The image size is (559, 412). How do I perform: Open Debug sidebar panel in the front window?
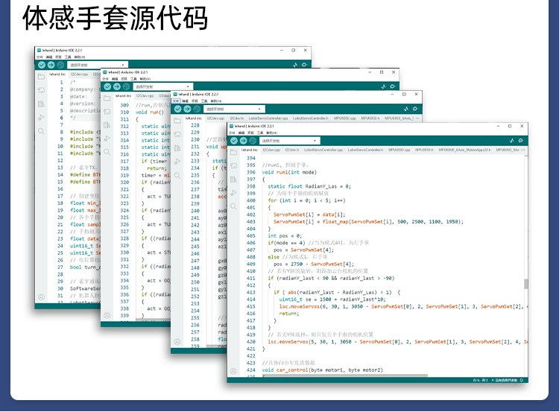click(x=233, y=193)
